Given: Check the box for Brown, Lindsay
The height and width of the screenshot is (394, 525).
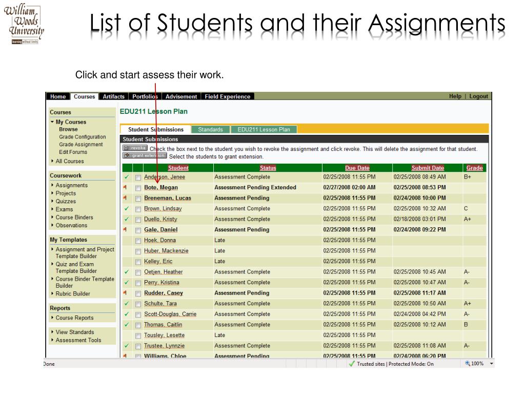Looking at the screenshot, I should point(138,209).
